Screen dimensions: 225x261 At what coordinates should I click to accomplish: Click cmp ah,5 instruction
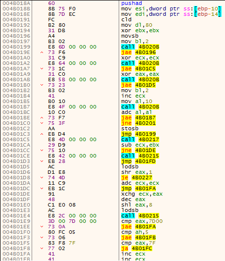pyautogui.click(x=135, y=232)
